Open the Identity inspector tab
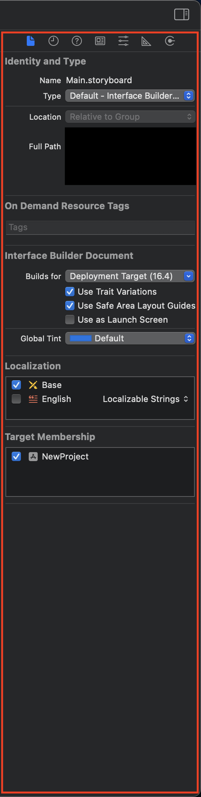The image size is (201, 797). click(100, 41)
